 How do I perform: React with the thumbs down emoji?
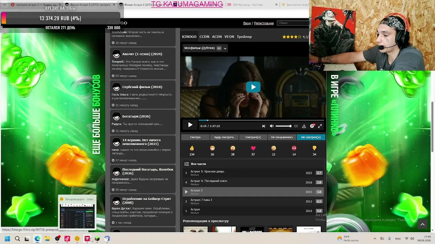[x=314, y=148]
